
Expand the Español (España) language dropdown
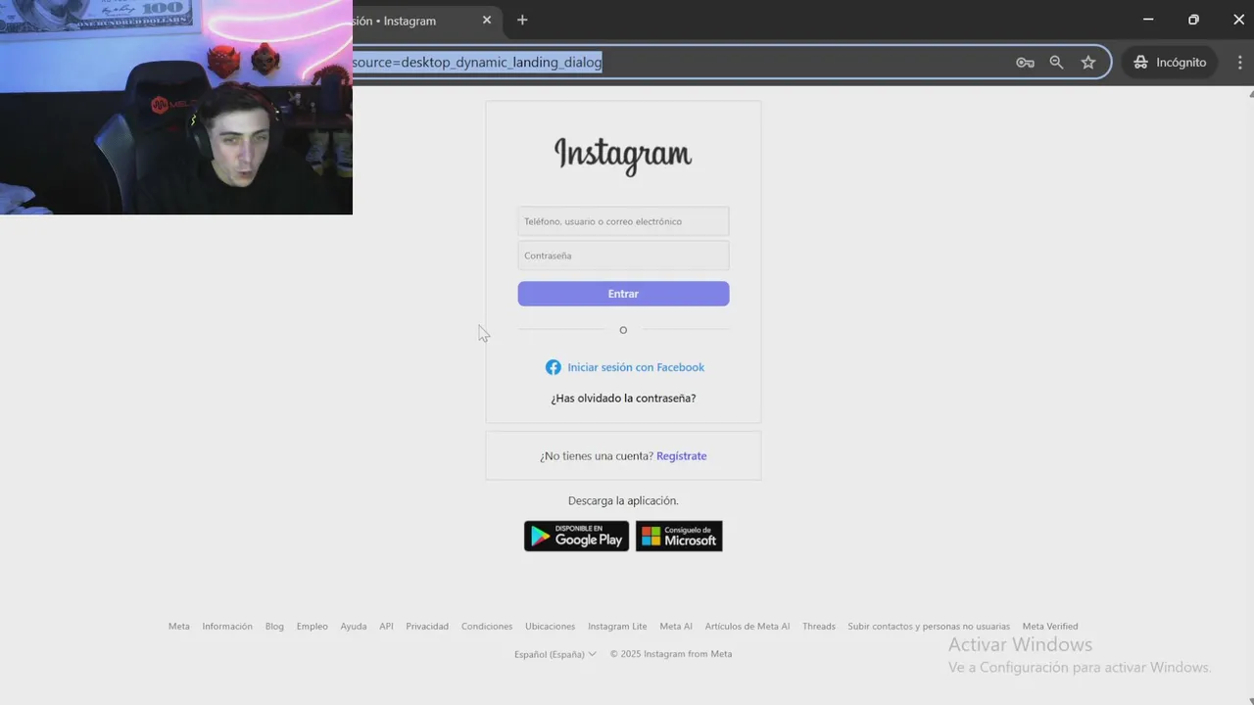555,654
